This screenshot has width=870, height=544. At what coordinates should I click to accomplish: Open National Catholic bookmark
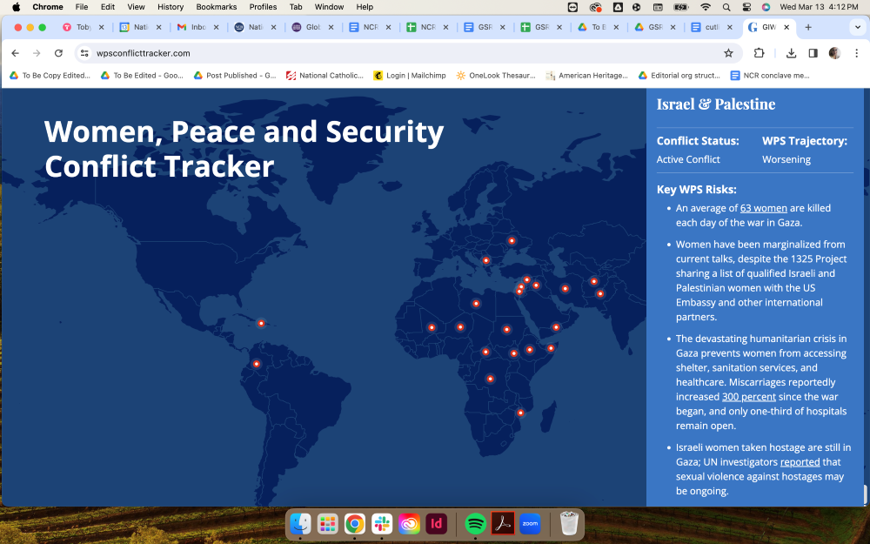coord(325,76)
